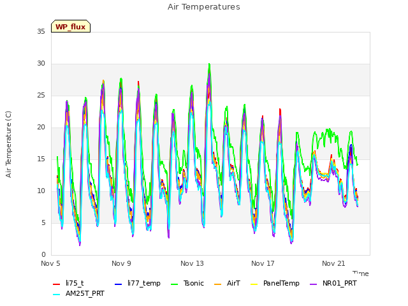This screenshot has height=306, width=408.
Task: Click the green Tsonic legend swatch
Action: (175, 284)
